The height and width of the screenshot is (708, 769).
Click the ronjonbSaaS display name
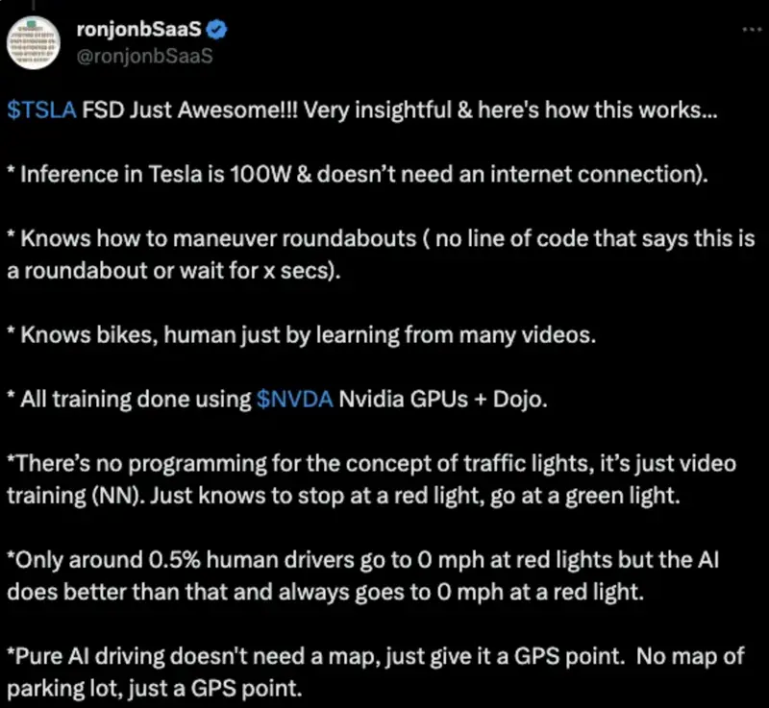click(138, 30)
